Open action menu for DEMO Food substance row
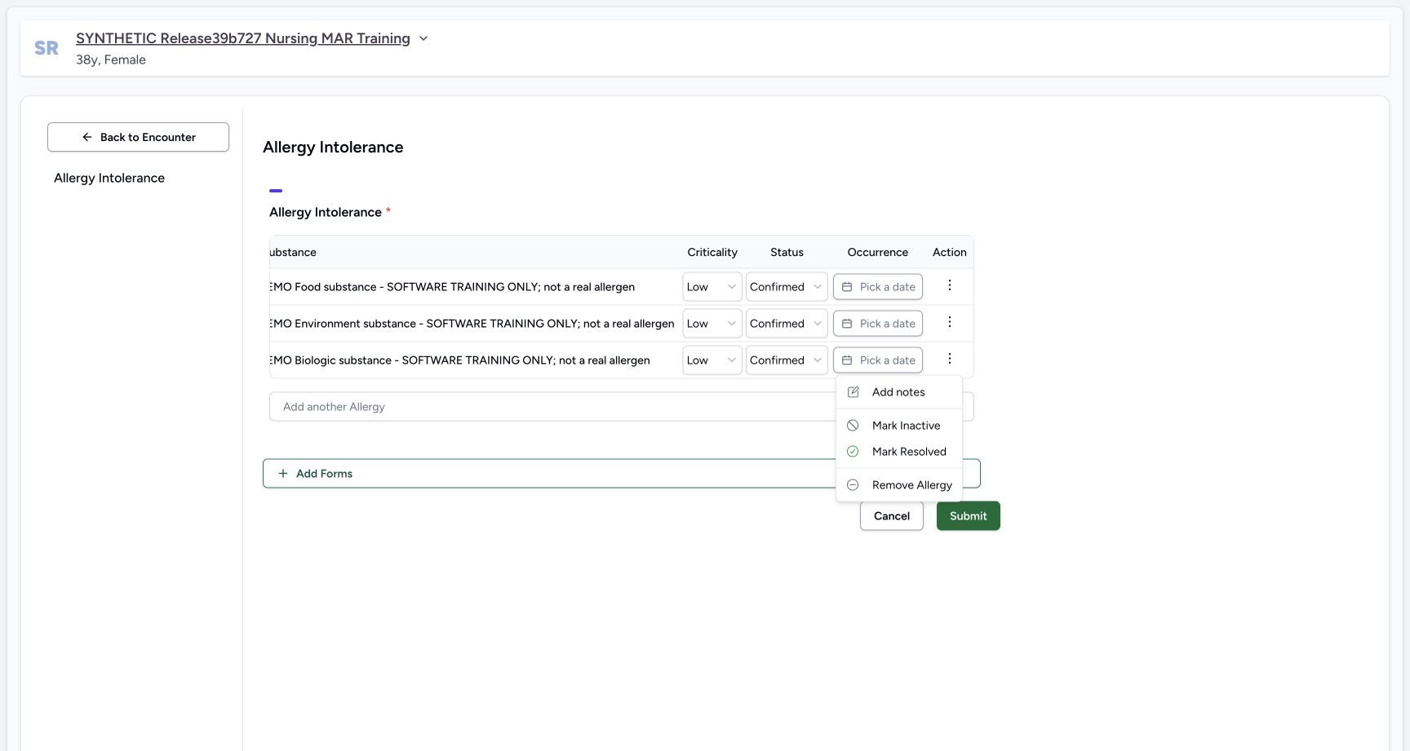This screenshot has height=751, width=1410. point(949,285)
